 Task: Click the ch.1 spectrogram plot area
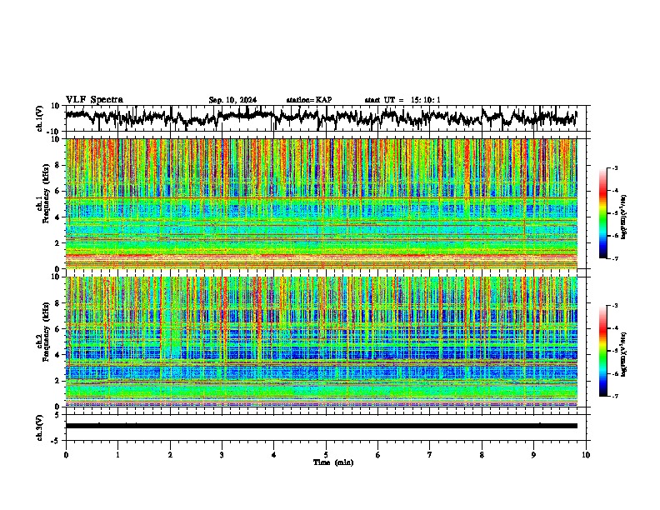click(x=322, y=203)
